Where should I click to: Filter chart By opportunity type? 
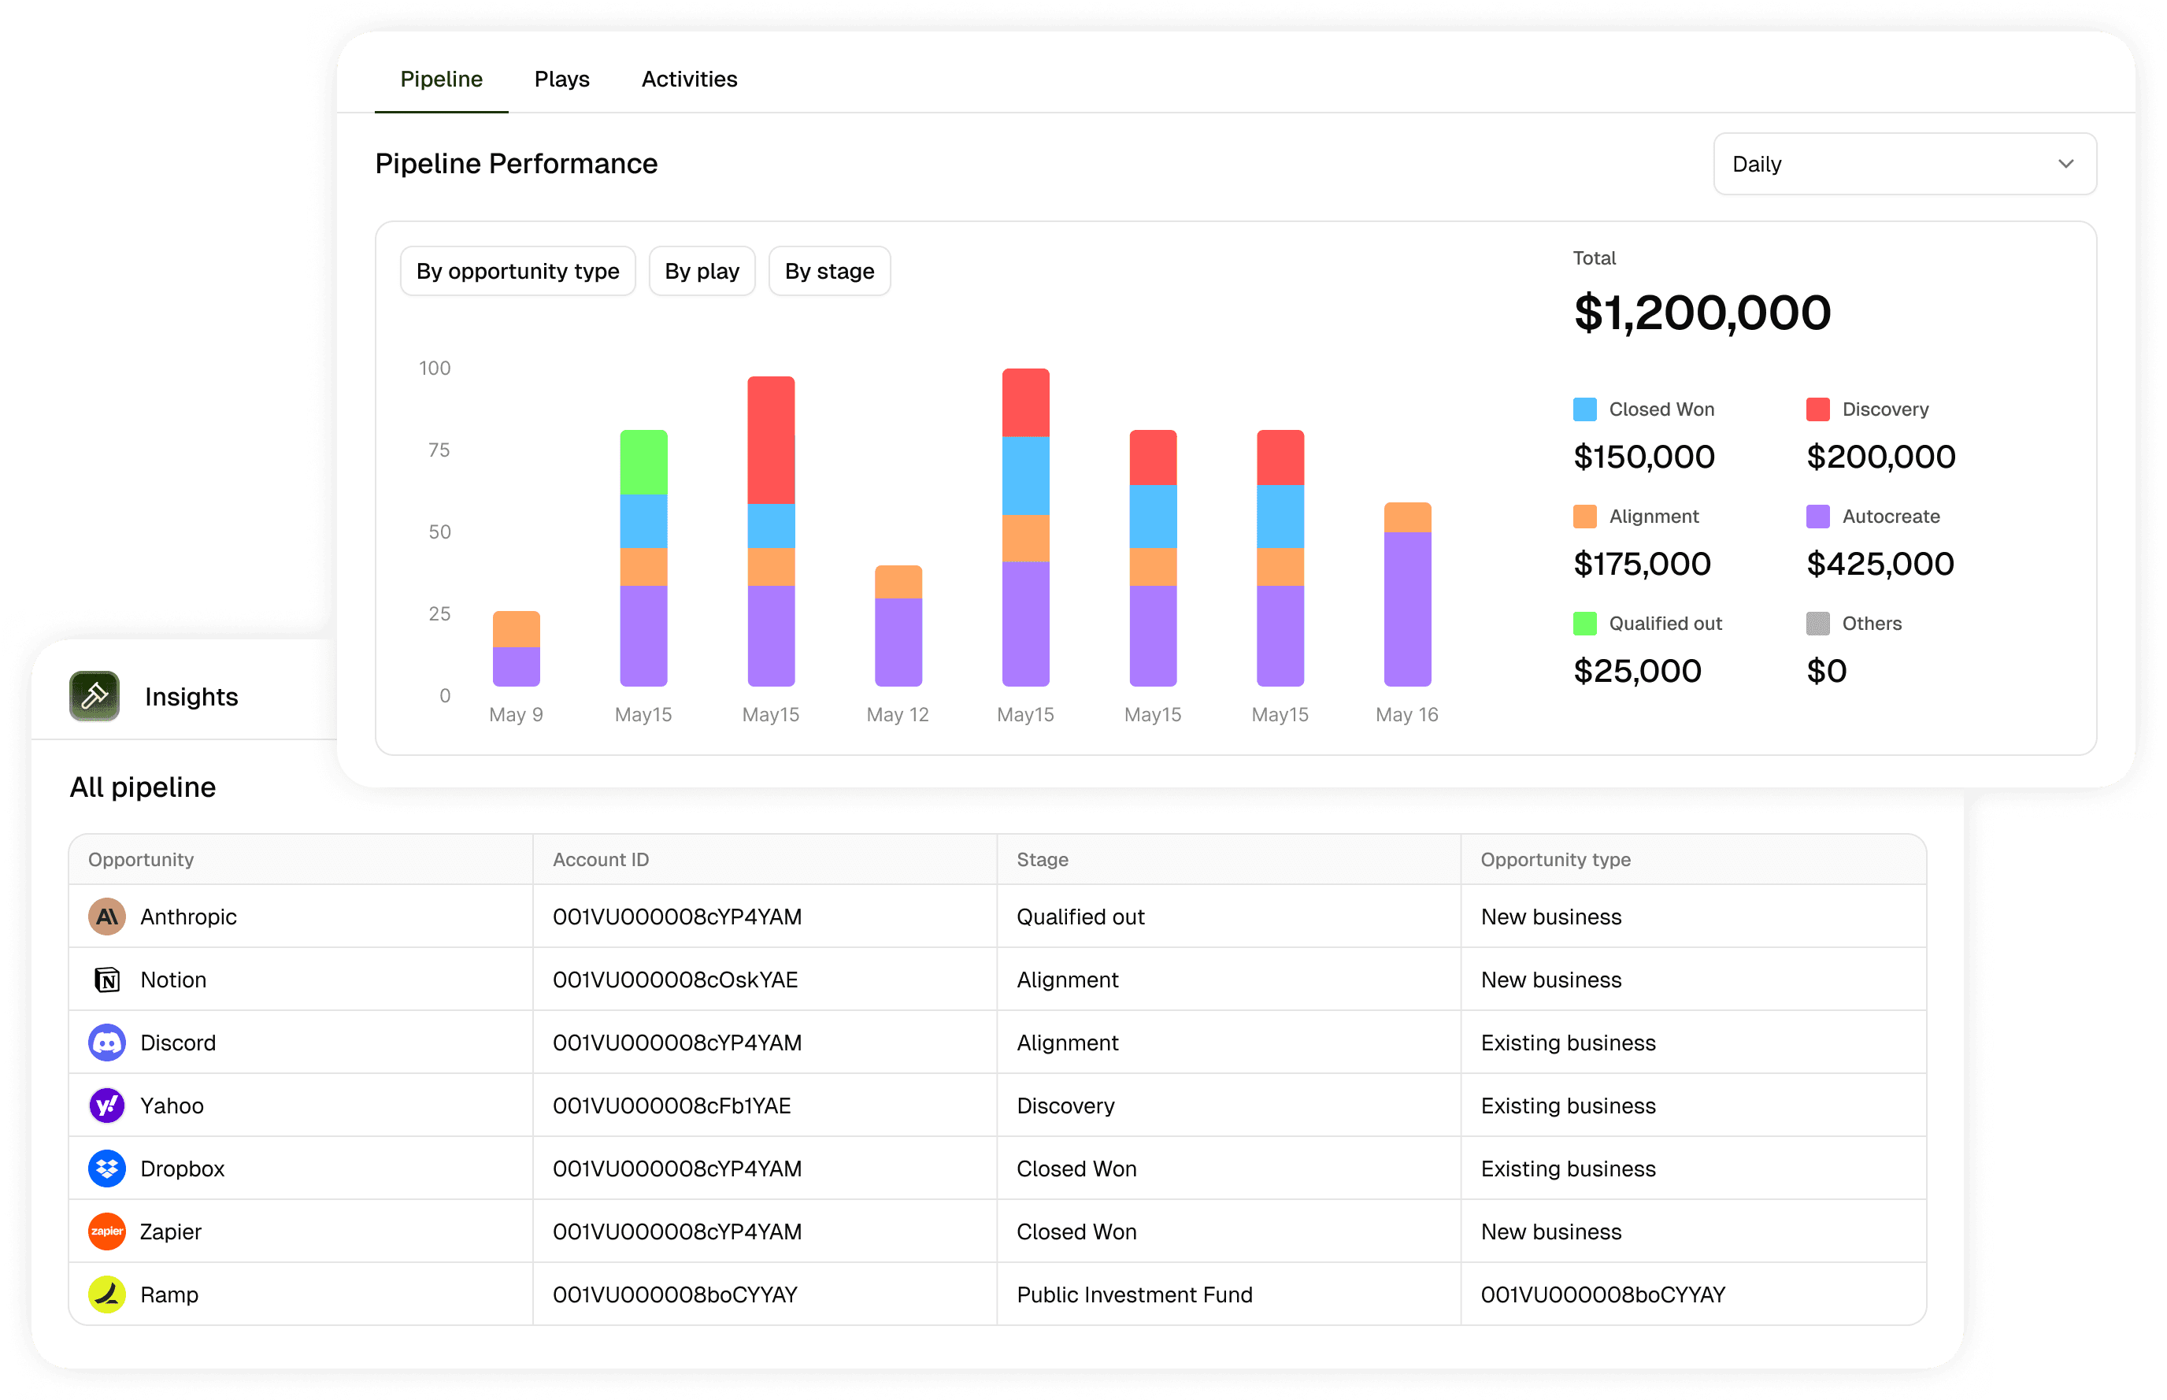[x=517, y=271]
